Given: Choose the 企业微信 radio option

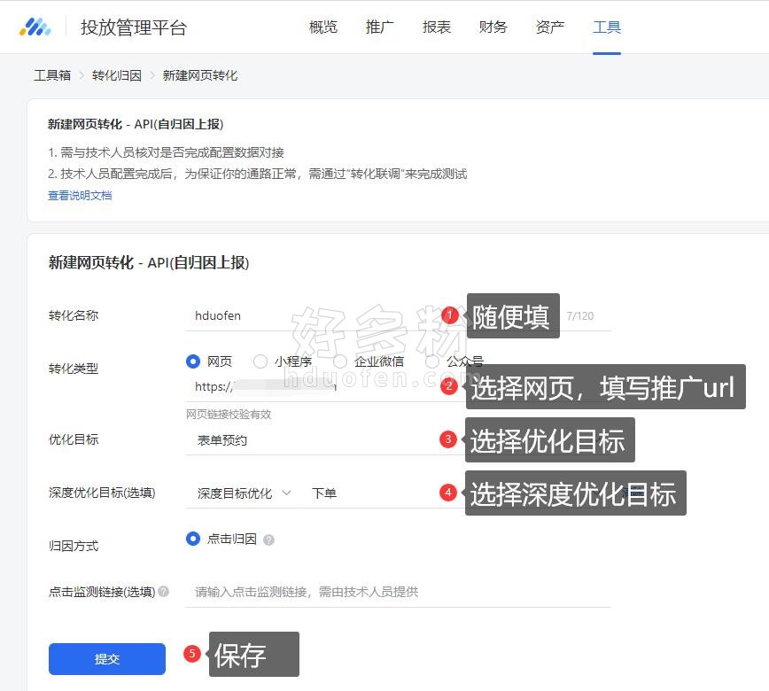Looking at the screenshot, I should [340, 361].
